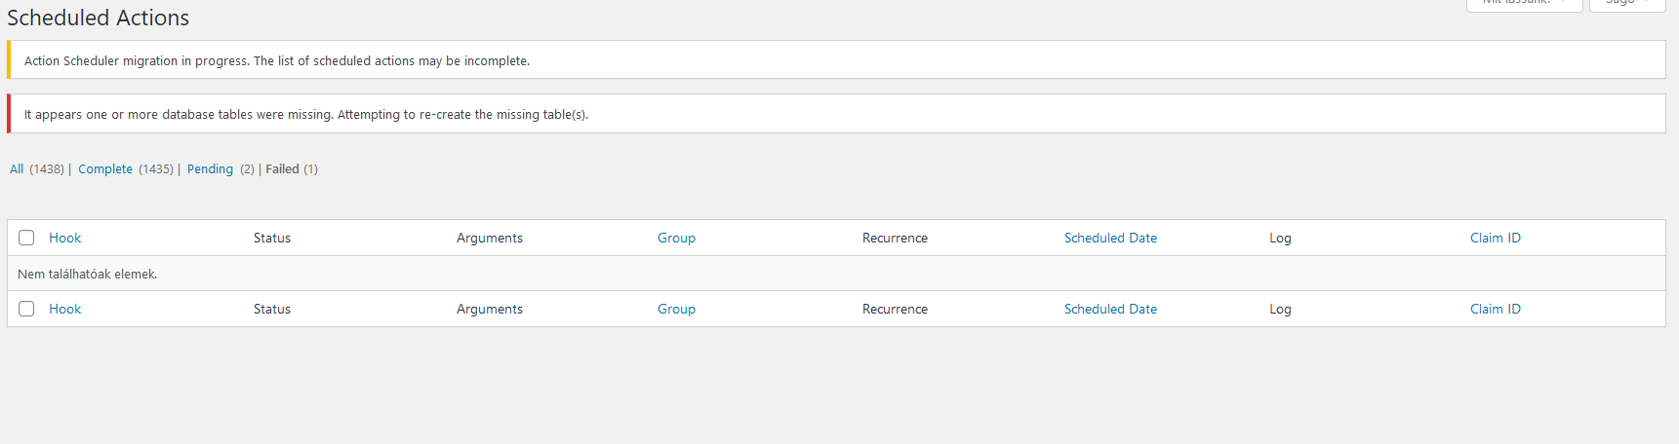Click the missing database tables error notice
This screenshot has height=444, width=1679.
point(836,113)
